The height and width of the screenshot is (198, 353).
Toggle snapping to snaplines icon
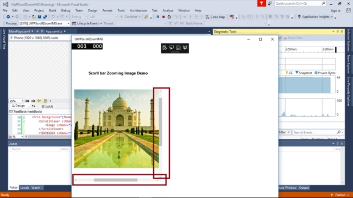tap(39, 101)
